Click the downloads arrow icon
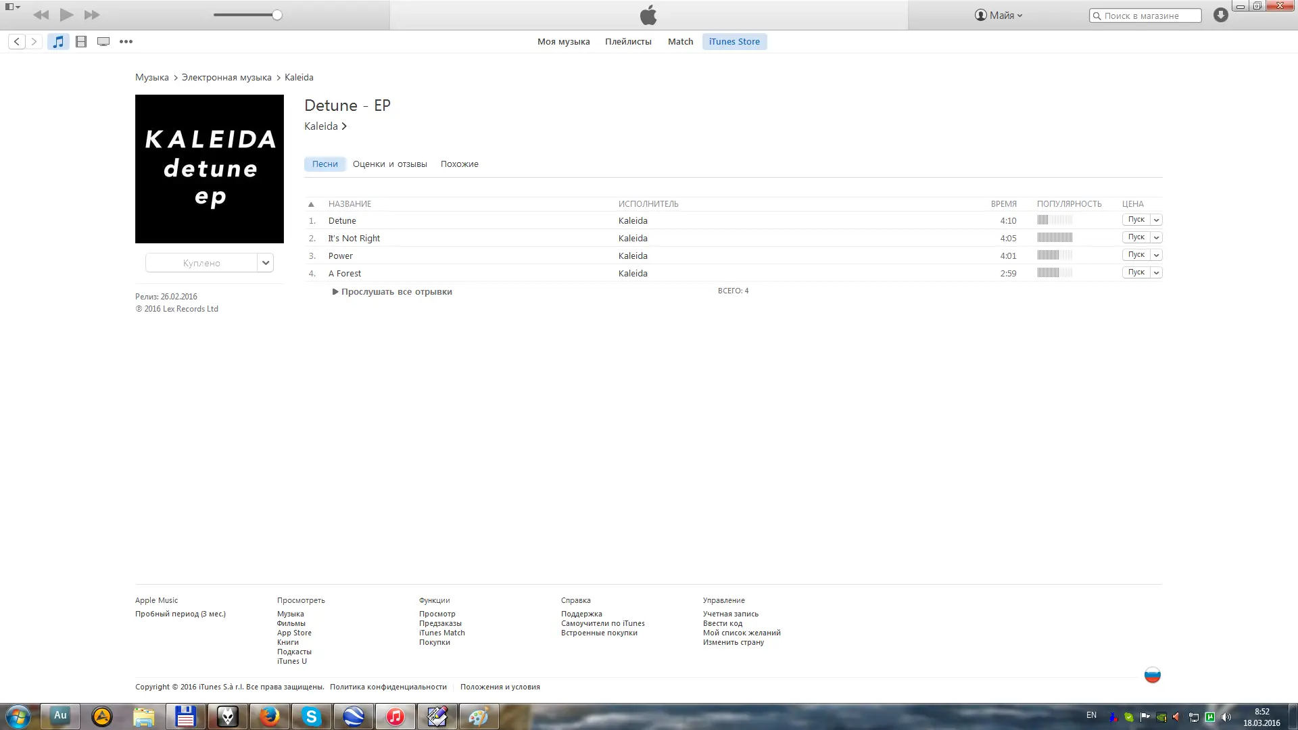 point(1220,15)
